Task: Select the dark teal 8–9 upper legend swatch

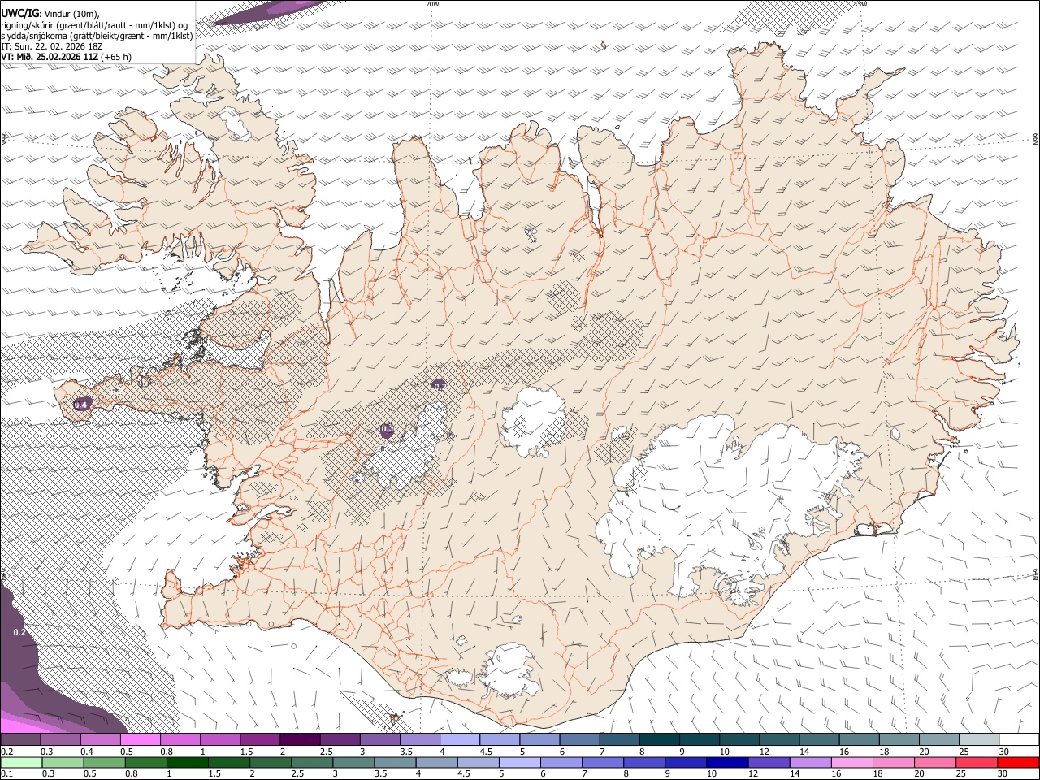Action: pyautogui.click(x=658, y=740)
